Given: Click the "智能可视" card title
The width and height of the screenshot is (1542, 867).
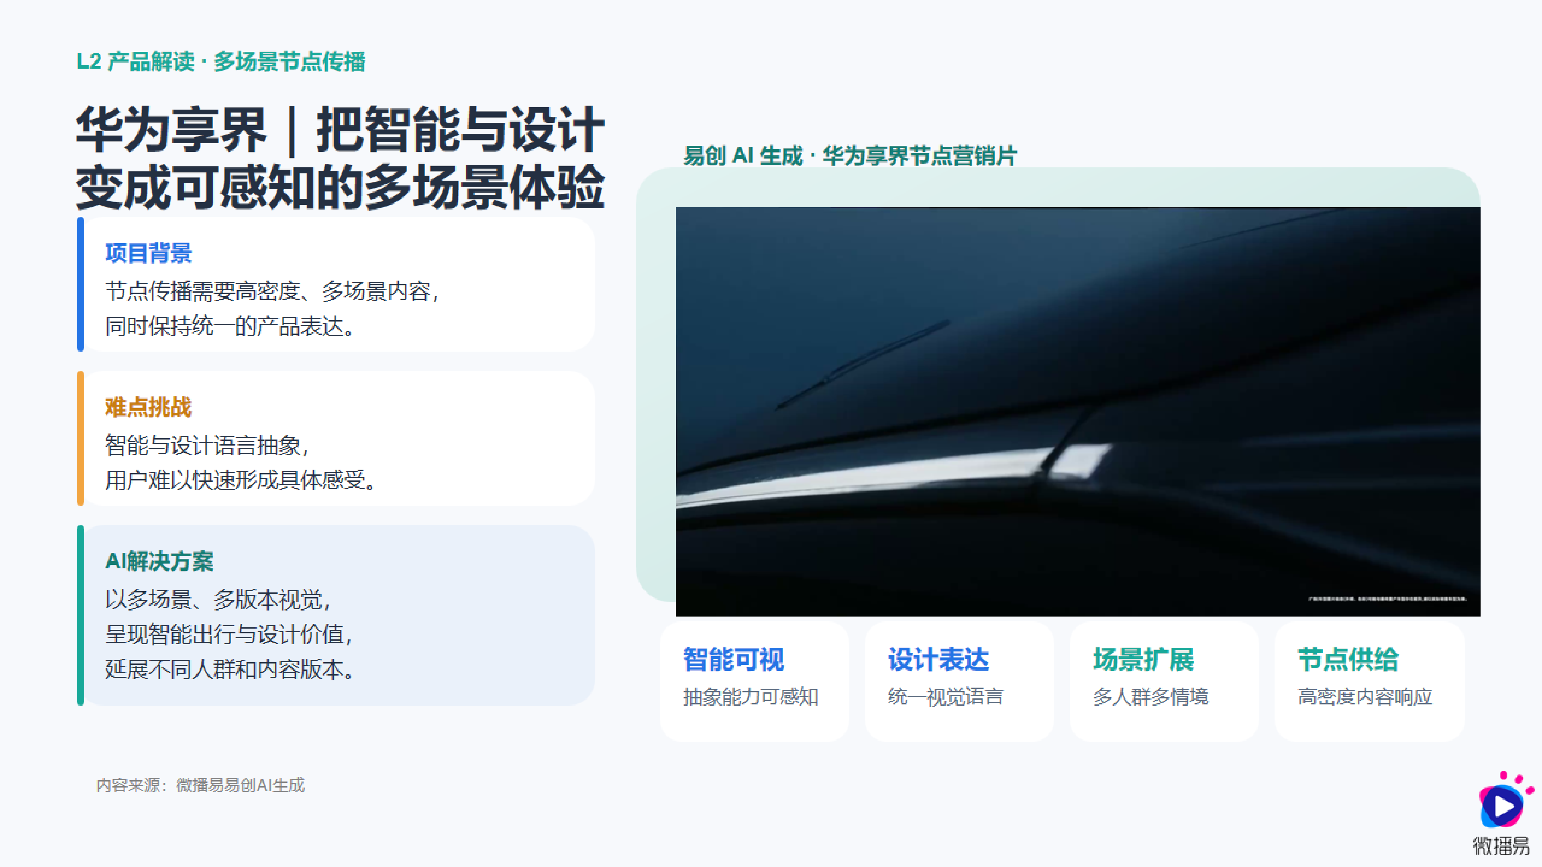Looking at the screenshot, I should (734, 659).
